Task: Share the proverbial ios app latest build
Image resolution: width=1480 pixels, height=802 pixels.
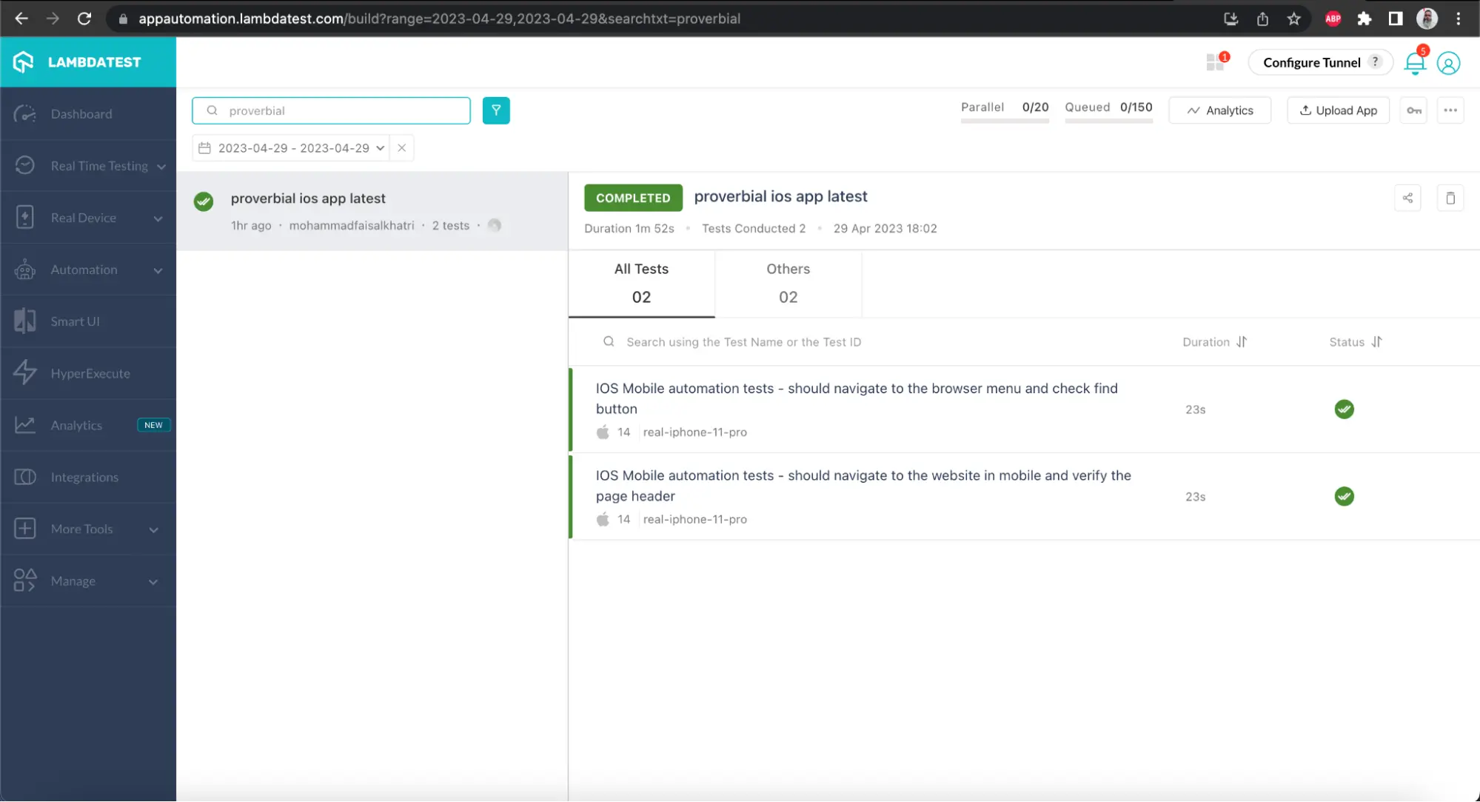Action: [1407, 198]
